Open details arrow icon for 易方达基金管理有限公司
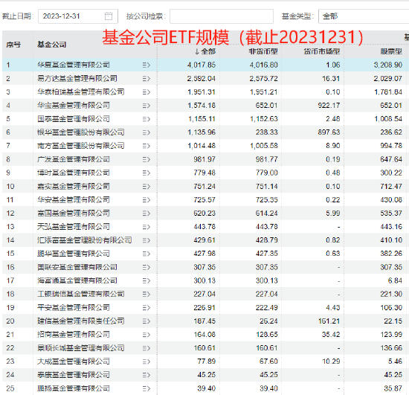Viewport: 409px width, 395px height. coord(146,79)
